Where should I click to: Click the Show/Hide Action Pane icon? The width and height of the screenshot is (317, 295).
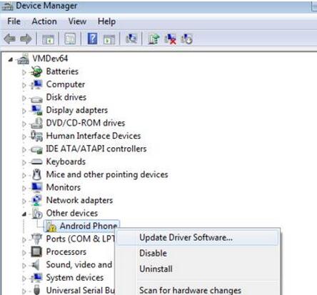coord(109,39)
